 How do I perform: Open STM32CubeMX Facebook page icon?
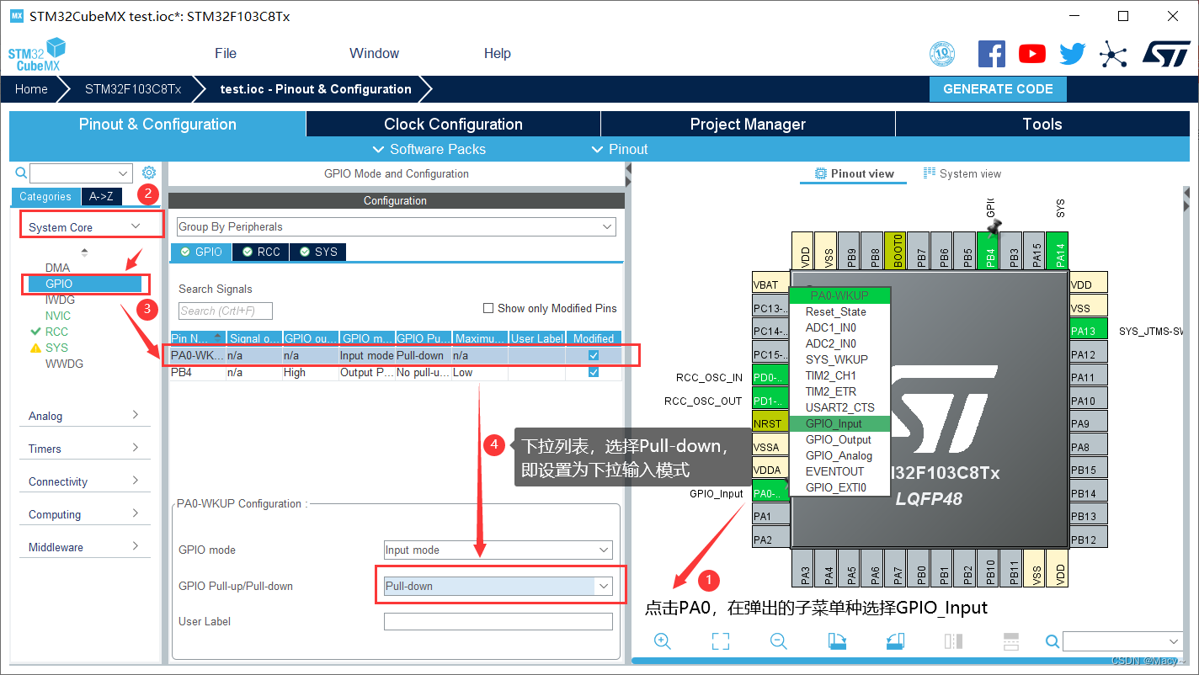(x=991, y=53)
